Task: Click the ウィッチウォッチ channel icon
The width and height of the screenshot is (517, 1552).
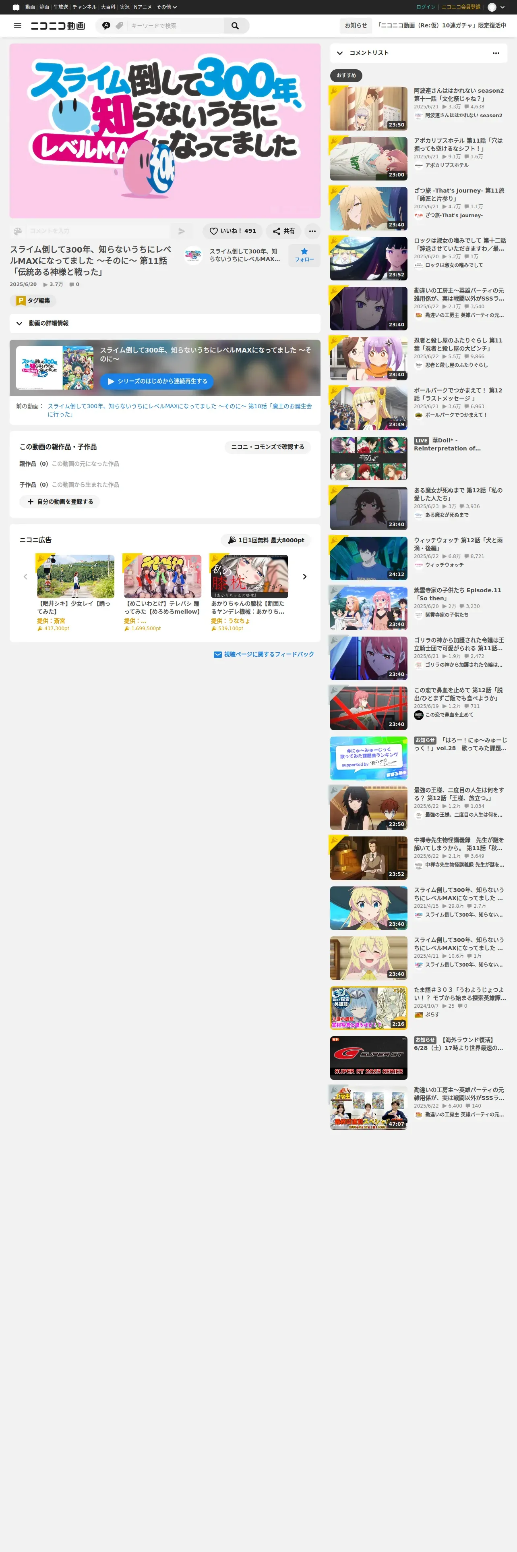Action: pos(418,565)
